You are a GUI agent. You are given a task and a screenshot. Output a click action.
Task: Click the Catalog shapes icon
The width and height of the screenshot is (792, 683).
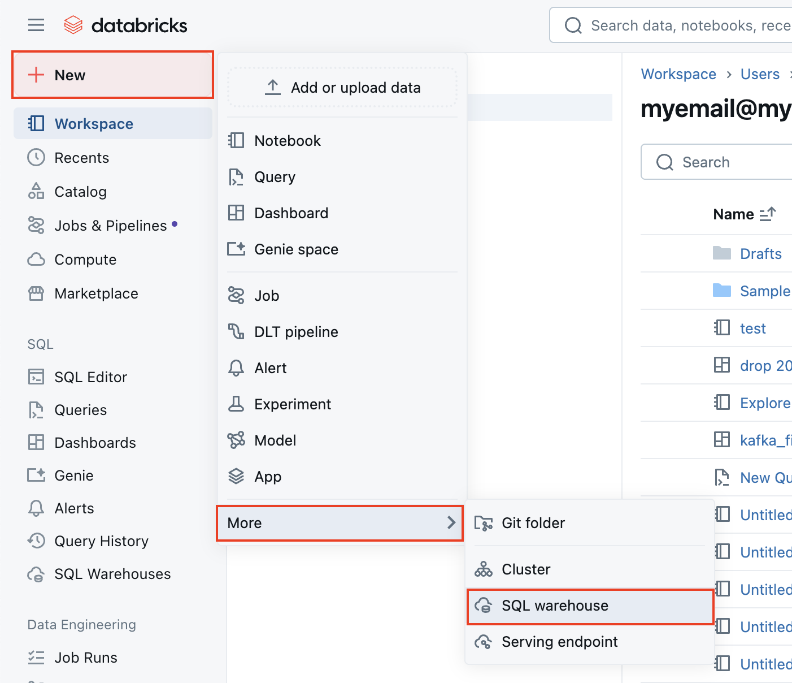point(36,191)
